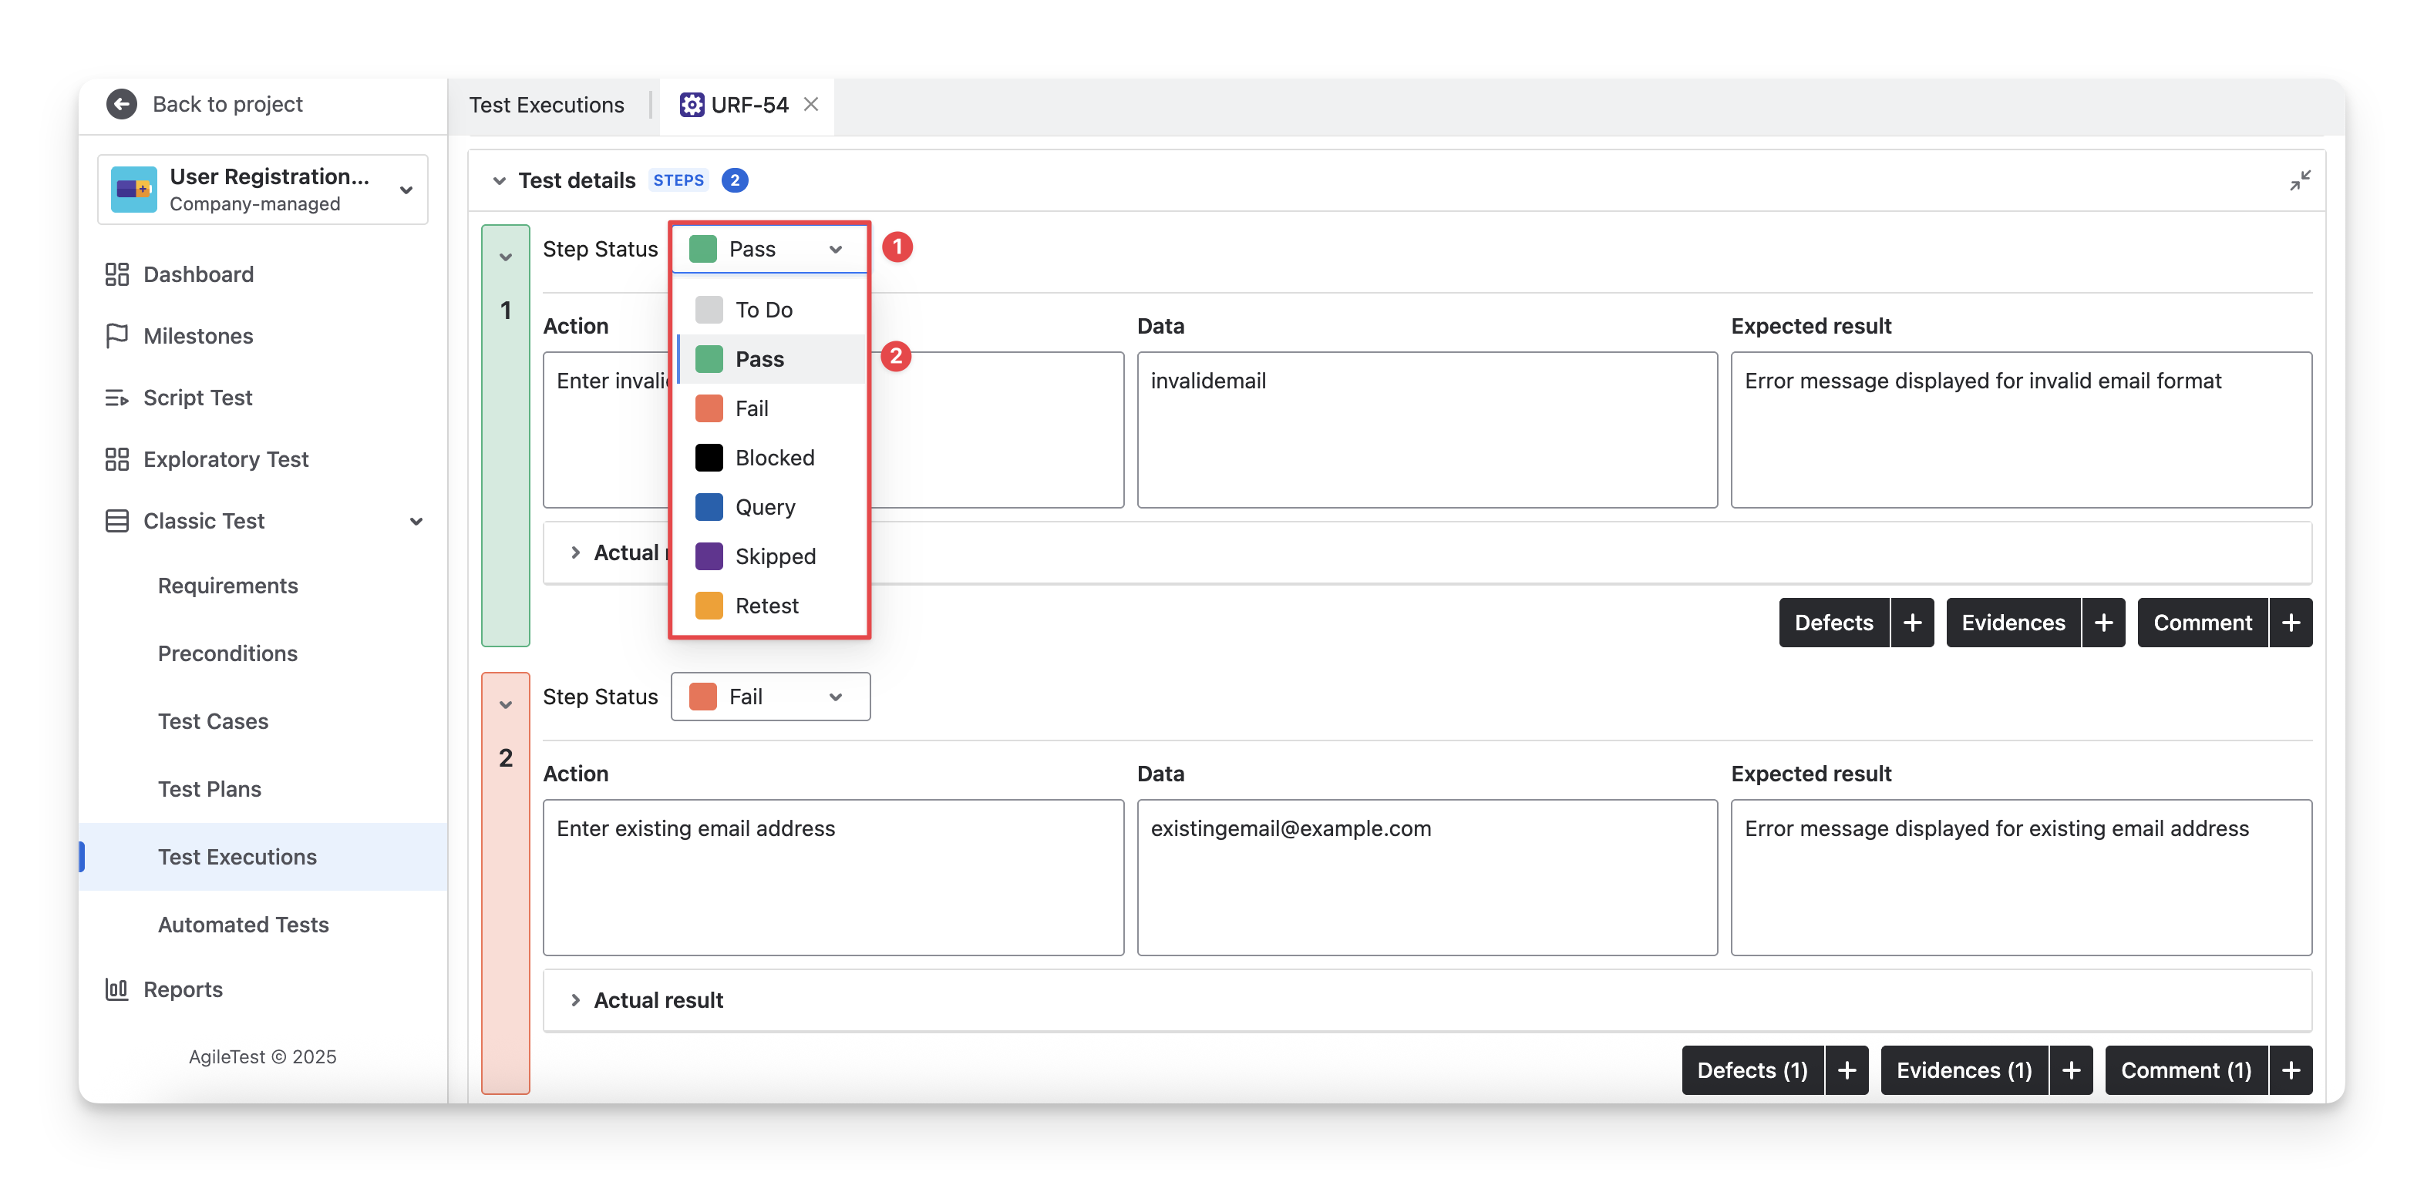Screen dimensions: 2424x1182
Task: Collapse step 1 with its chevron
Action: click(505, 257)
